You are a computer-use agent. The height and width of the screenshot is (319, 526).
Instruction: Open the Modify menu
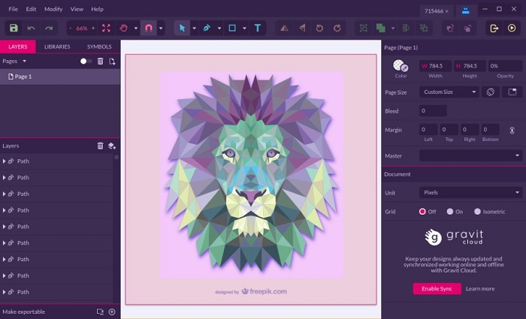click(53, 9)
